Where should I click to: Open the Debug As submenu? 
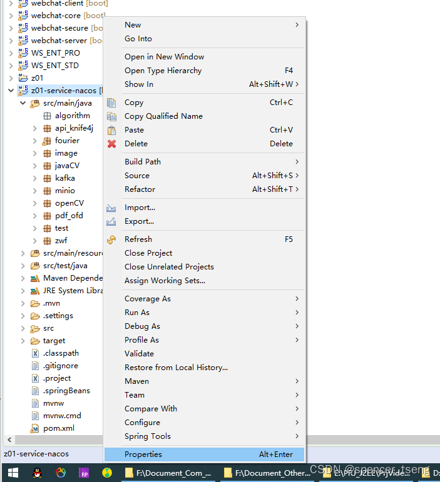pyautogui.click(x=204, y=326)
